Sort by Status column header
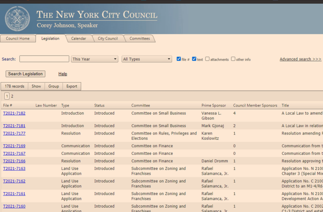Screen dimensions: 323x212 click(x=99, y=105)
